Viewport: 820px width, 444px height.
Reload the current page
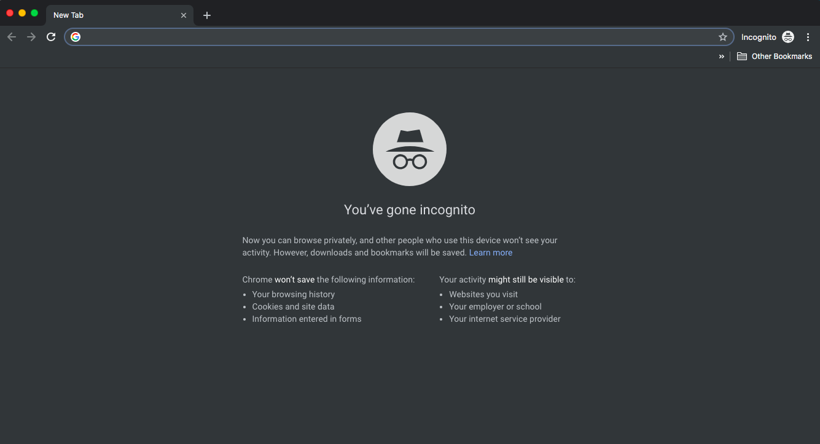coord(51,37)
